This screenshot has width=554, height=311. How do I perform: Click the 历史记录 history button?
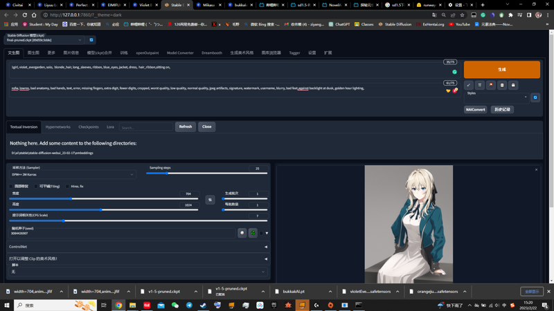(x=502, y=110)
